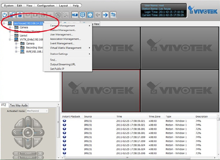Open Station Settings submenu
This screenshot has width=220, height=160.
click(68, 54)
